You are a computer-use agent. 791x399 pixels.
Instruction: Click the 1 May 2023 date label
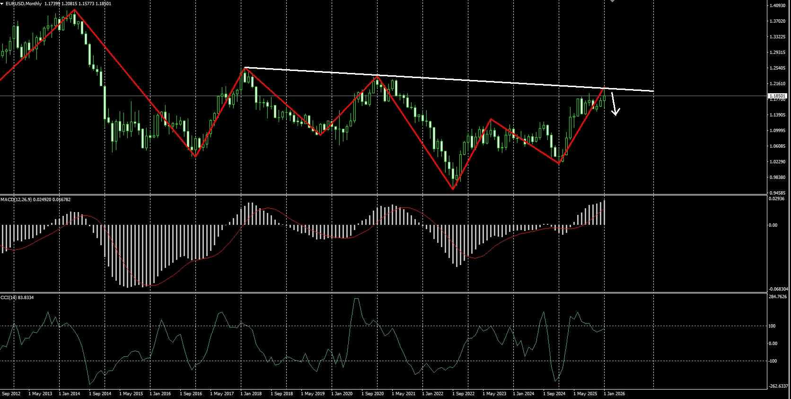tap(494, 393)
